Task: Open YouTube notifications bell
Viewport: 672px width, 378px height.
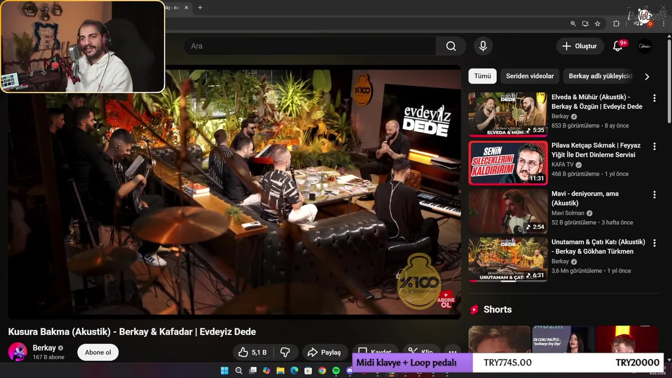Action: [x=618, y=46]
